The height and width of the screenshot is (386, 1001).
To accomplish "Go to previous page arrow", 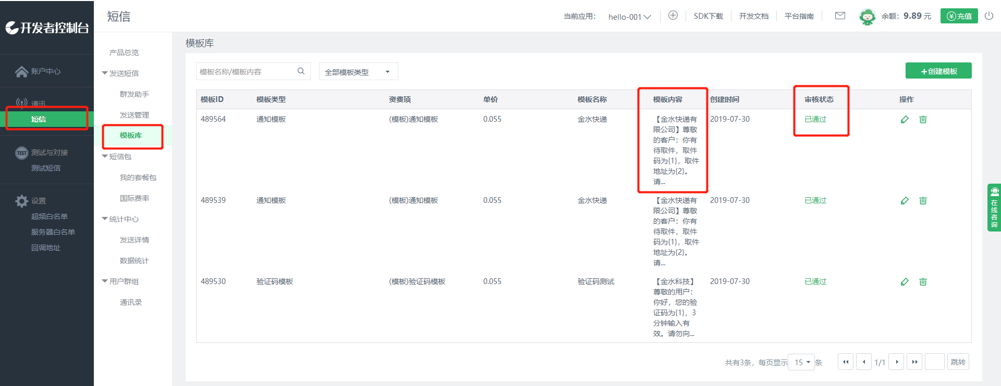I will point(864,362).
